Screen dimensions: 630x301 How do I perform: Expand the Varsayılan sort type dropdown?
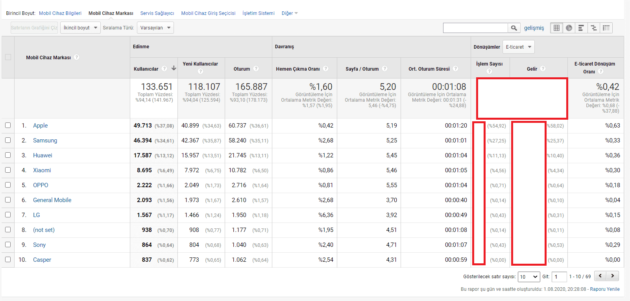click(155, 28)
